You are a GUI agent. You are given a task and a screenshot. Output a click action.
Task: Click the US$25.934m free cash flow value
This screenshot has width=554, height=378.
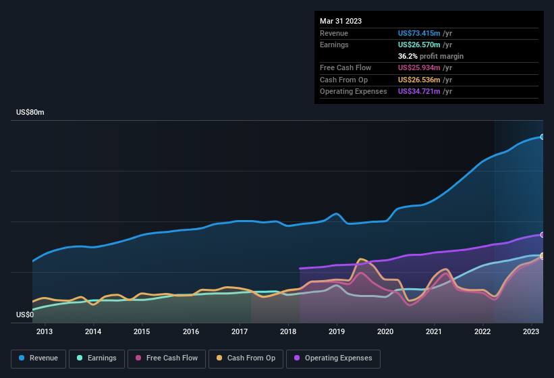pyautogui.click(x=419, y=68)
